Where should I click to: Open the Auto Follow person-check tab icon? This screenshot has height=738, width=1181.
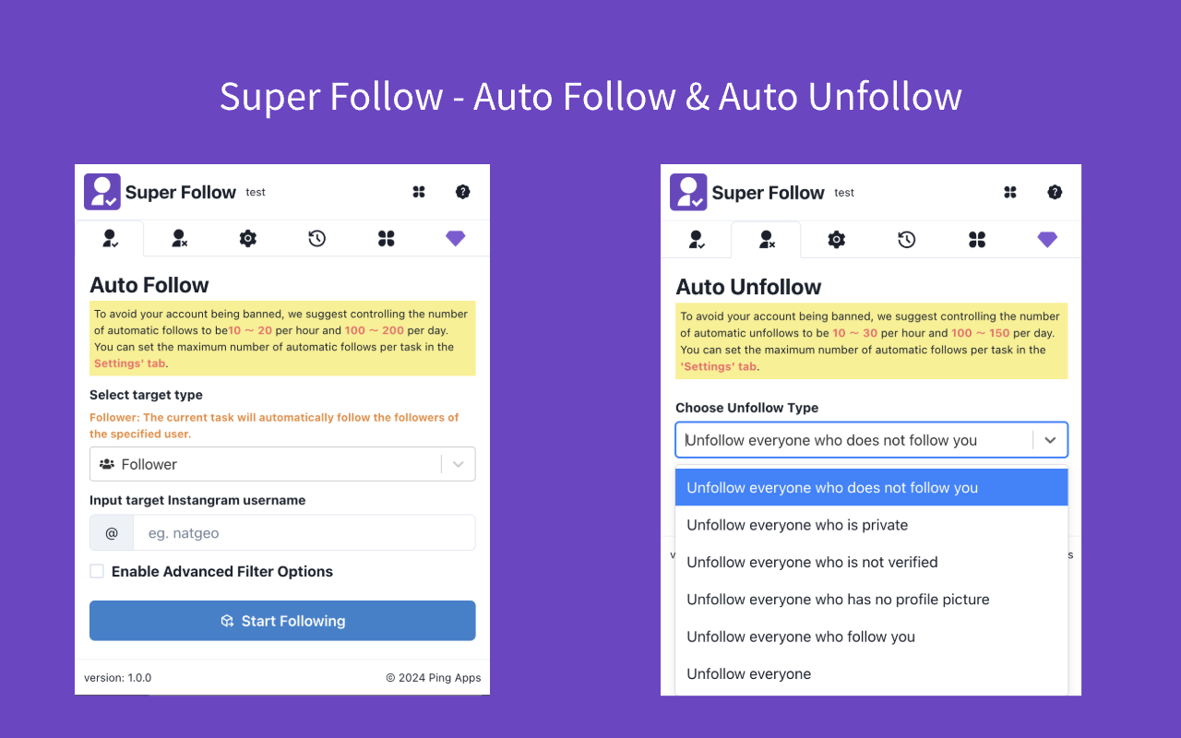click(x=110, y=238)
